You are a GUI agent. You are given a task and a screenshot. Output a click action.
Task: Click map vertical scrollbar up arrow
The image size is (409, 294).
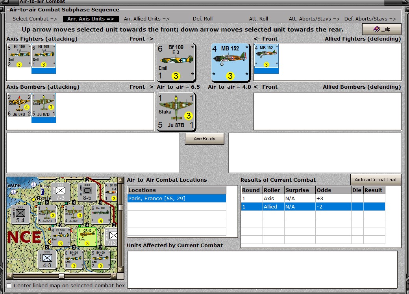click(120, 180)
